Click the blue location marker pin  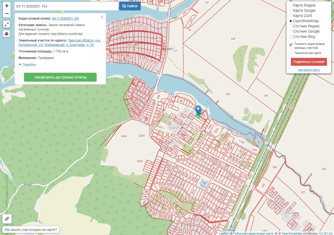[198, 110]
